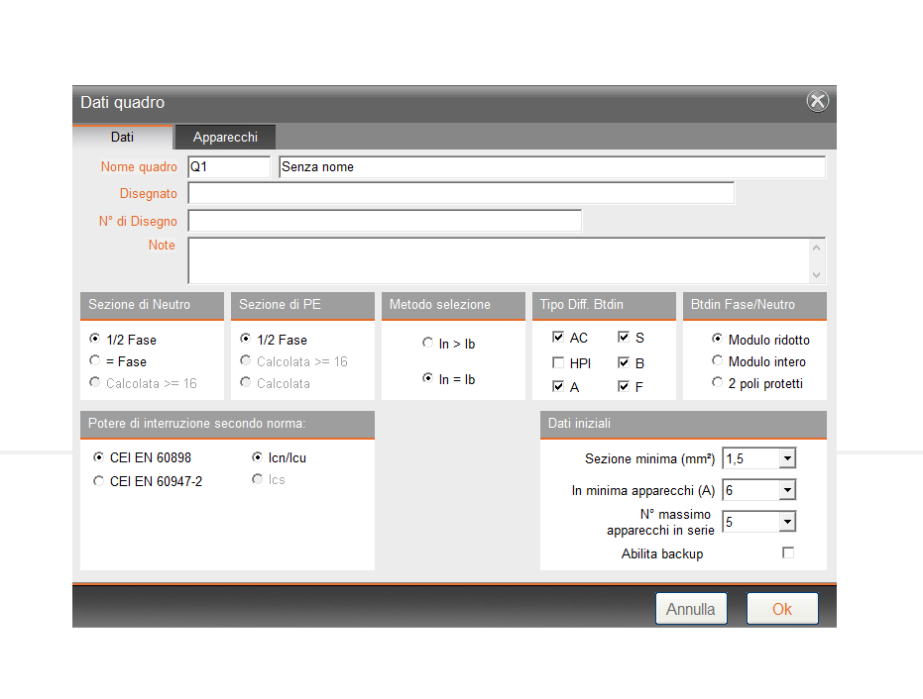Toggle the Abilita backup checkbox
This screenshot has width=923, height=699.
coord(788,553)
